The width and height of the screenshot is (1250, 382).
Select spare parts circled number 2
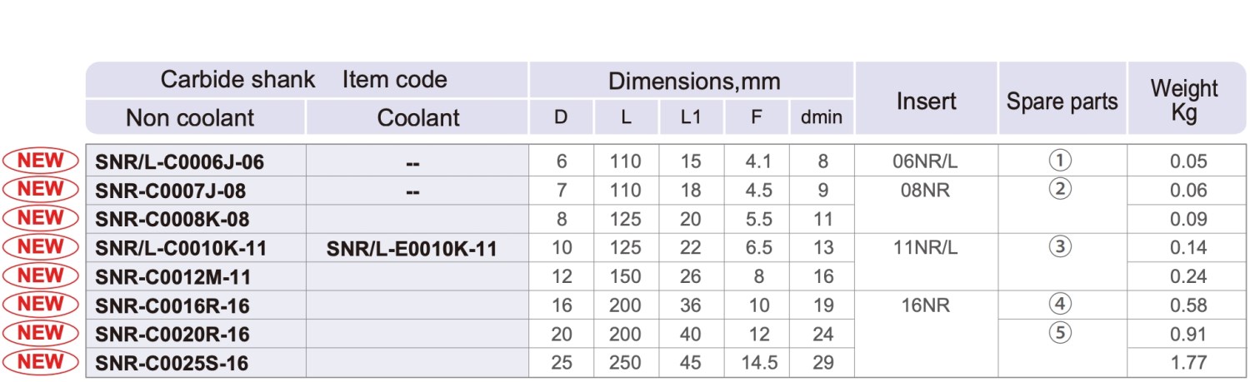[x=1060, y=190]
